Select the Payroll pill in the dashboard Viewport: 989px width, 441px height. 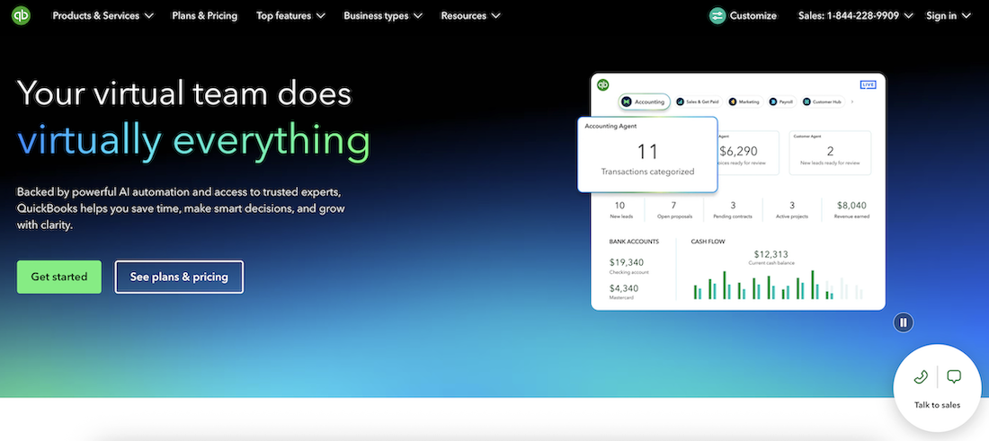(782, 102)
